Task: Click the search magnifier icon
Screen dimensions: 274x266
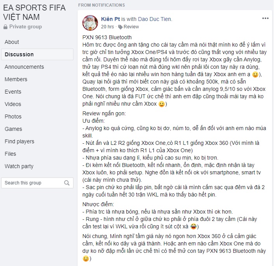Action: pyautogui.click(x=67, y=183)
